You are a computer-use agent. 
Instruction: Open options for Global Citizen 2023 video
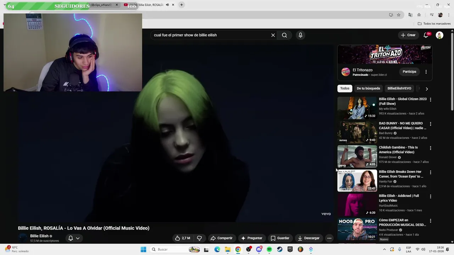(431, 100)
